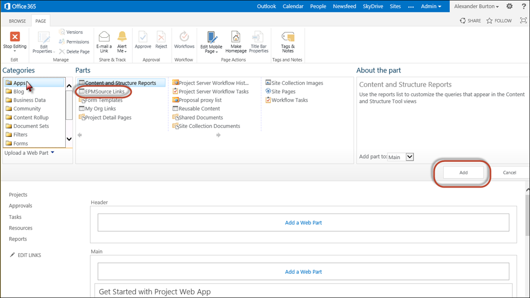530x298 pixels.
Task: Open page Permissions
Action: 73,41
